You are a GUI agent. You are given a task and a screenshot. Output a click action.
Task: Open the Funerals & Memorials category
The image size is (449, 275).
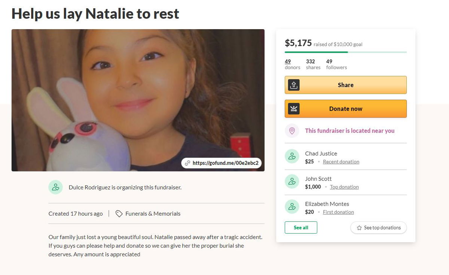point(153,214)
